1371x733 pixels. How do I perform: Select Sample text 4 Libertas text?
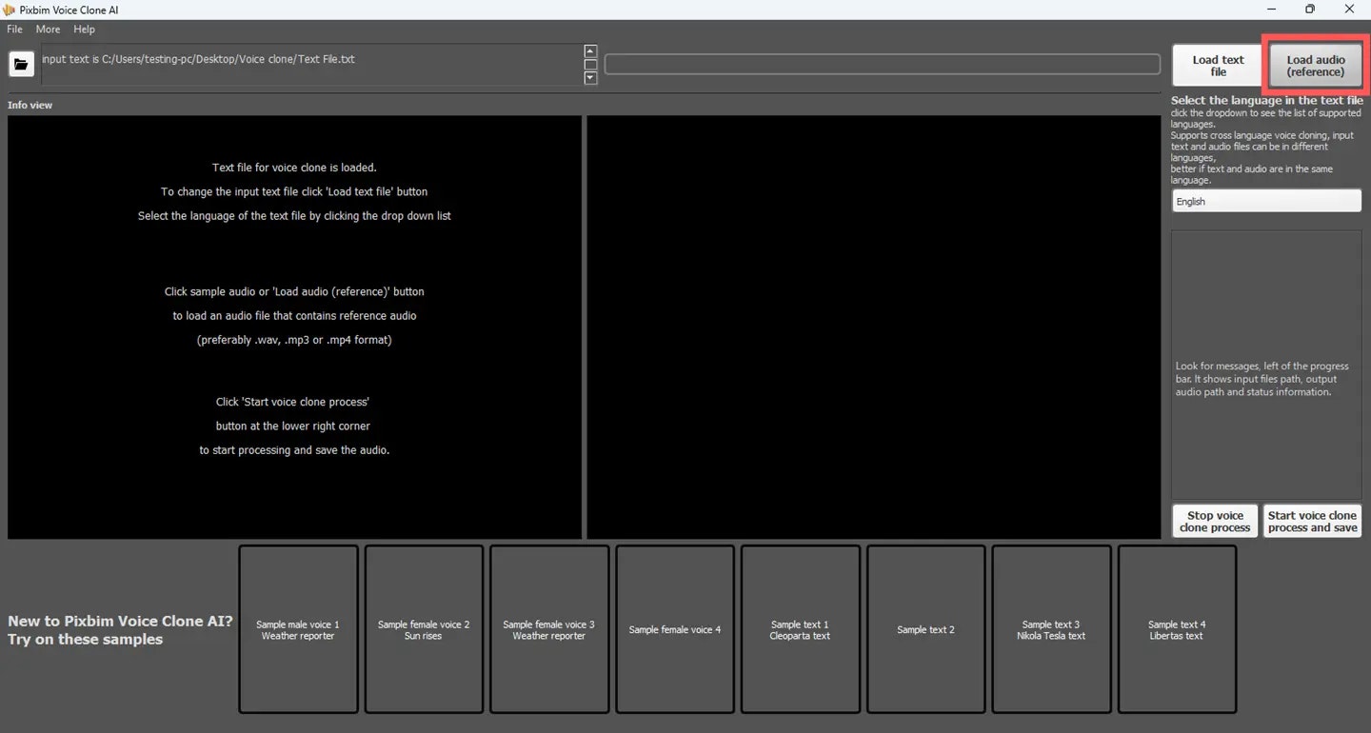click(x=1177, y=629)
